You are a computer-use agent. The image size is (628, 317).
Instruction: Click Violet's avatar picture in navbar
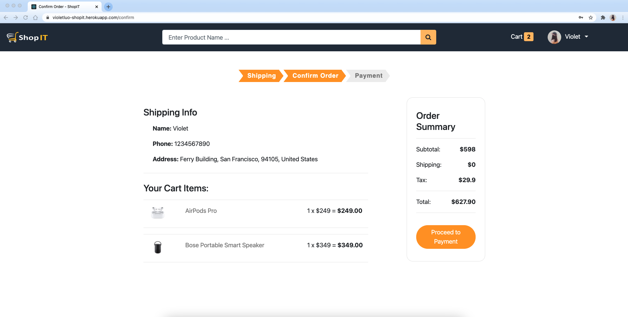(554, 37)
